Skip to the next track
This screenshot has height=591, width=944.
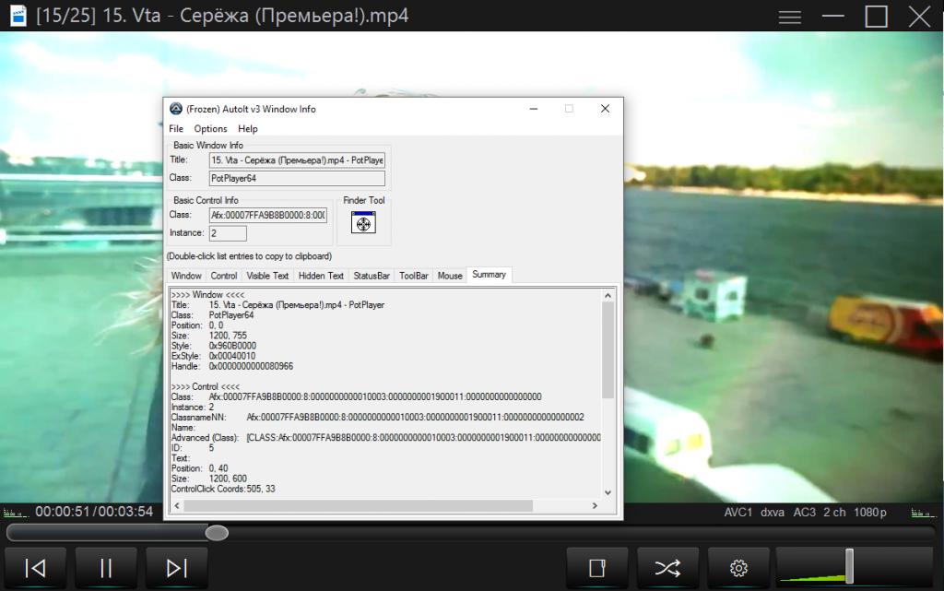click(x=177, y=568)
